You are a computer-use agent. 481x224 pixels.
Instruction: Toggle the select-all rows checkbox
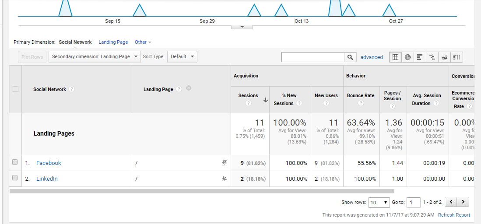[15, 89]
